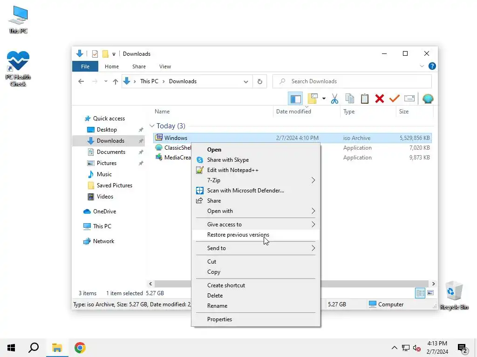Select Music in navigation pane
Viewport: 477px width, 357px height.
(x=104, y=174)
